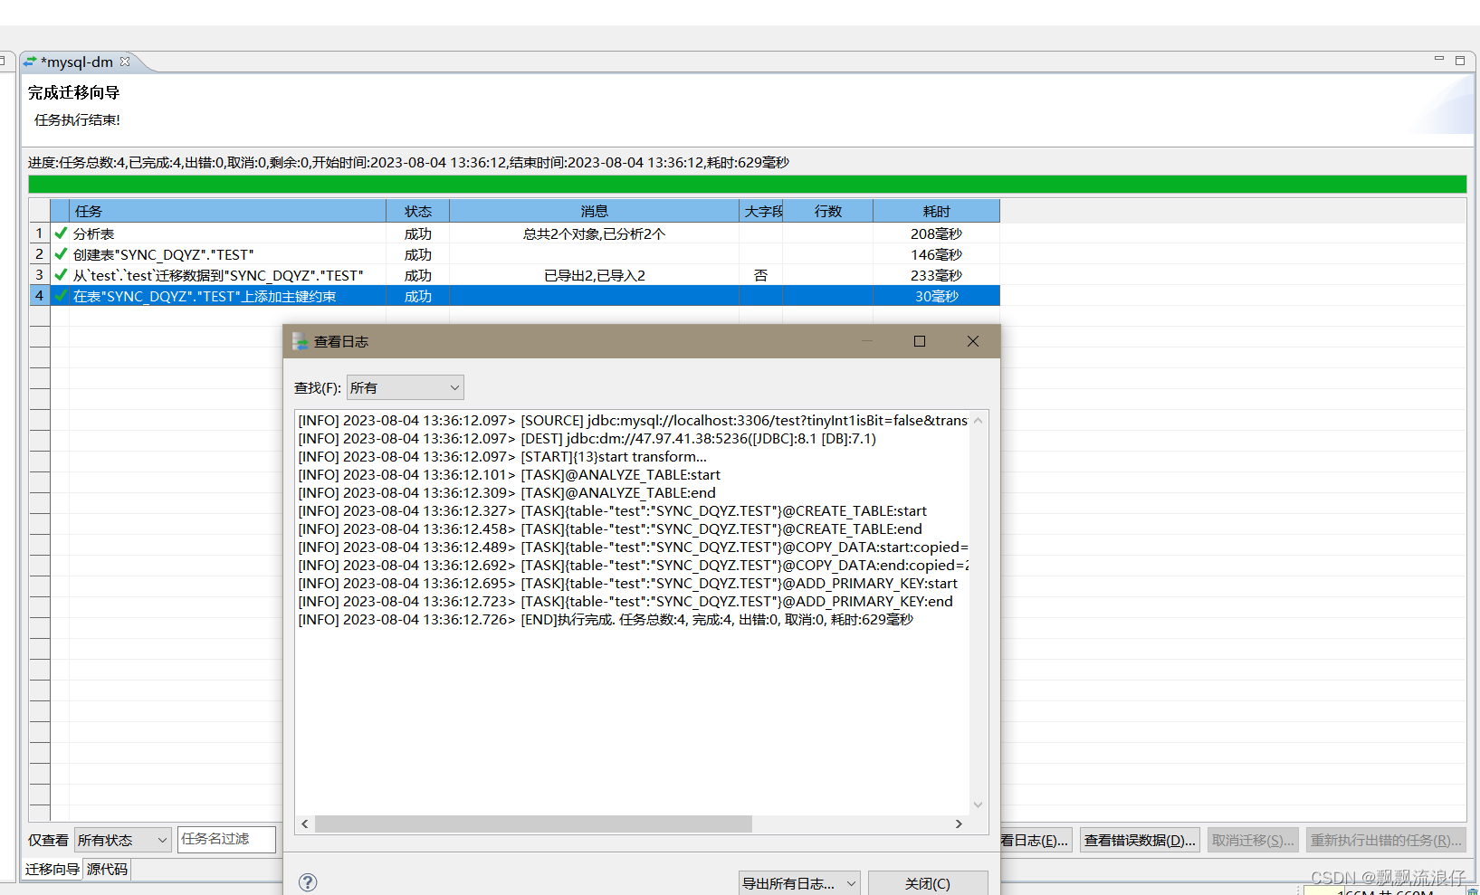Click the 任务名过滤 filter field
The width and height of the screenshot is (1480, 895).
coord(227,839)
